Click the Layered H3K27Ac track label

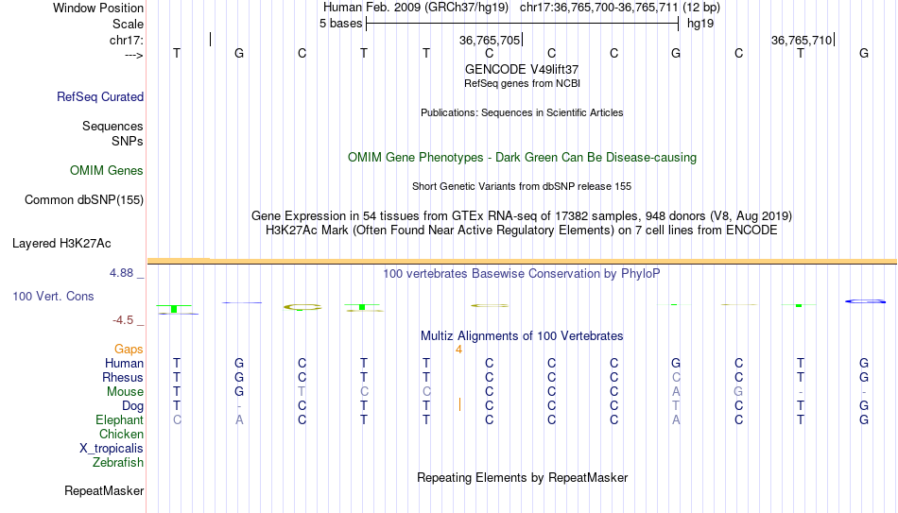(x=61, y=244)
